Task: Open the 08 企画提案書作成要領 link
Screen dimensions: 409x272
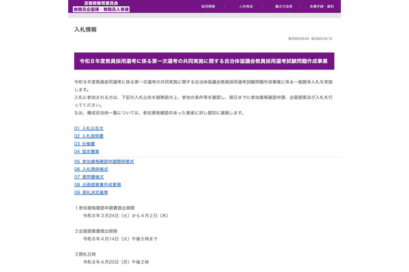Action: click(x=97, y=184)
